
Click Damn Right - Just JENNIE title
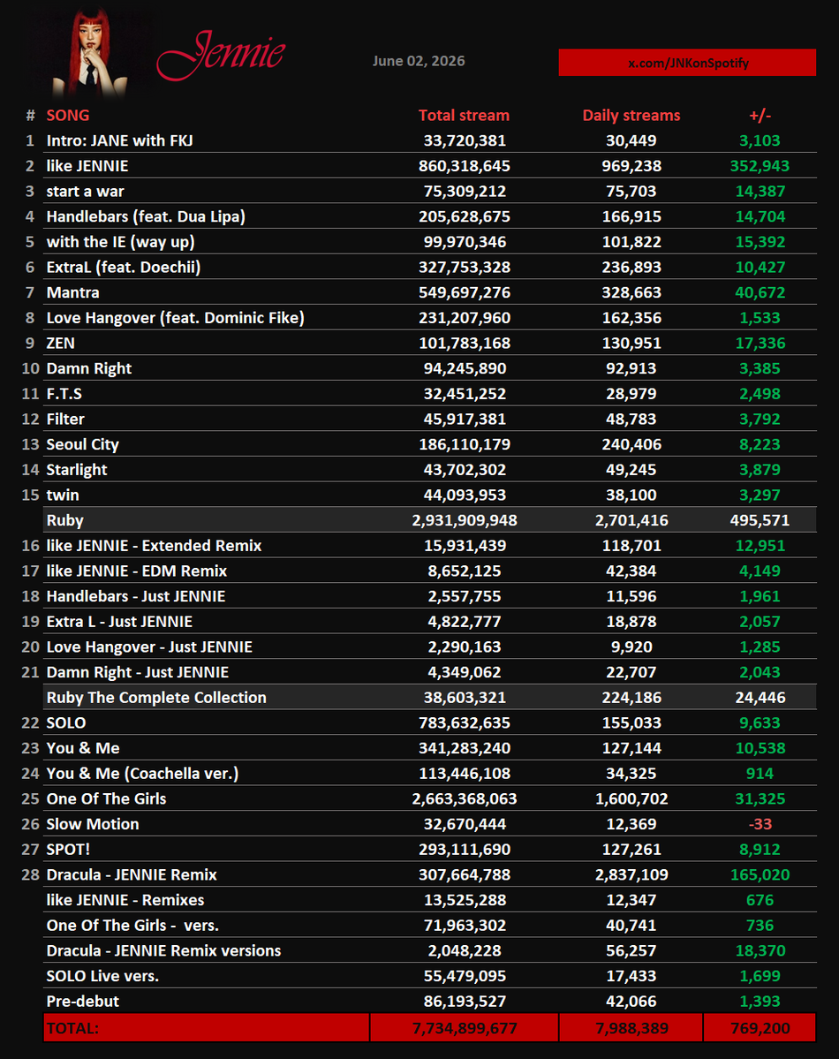pos(137,673)
